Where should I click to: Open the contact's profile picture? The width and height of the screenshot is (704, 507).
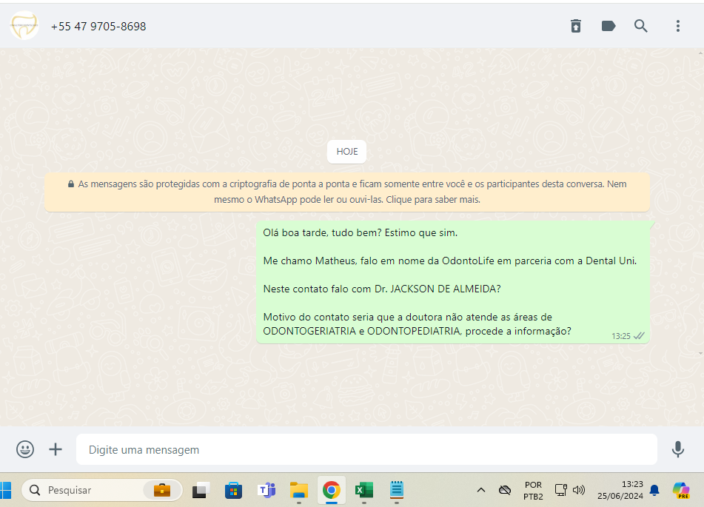pos(24,26)
